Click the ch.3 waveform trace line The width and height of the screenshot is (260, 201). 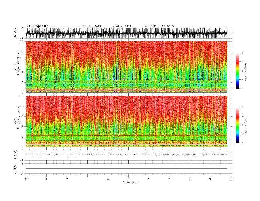[x=126, y=155]
